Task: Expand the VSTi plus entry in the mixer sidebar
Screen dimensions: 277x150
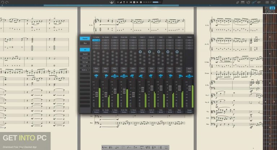Action: [x=85, y=66]
